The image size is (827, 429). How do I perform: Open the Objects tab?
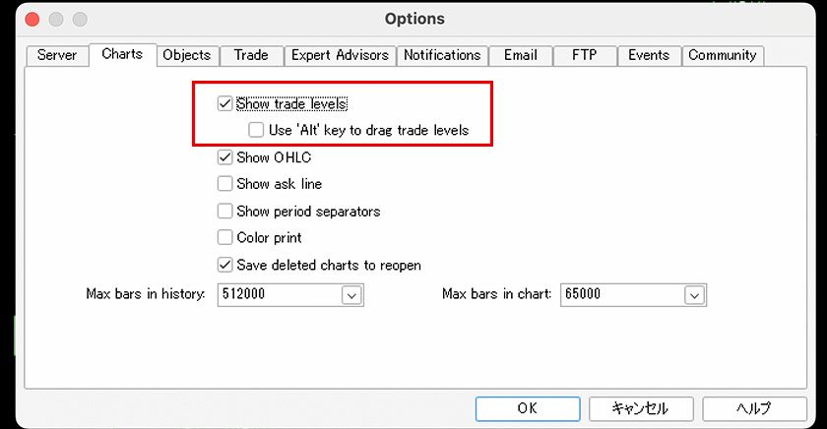(187, 56)
